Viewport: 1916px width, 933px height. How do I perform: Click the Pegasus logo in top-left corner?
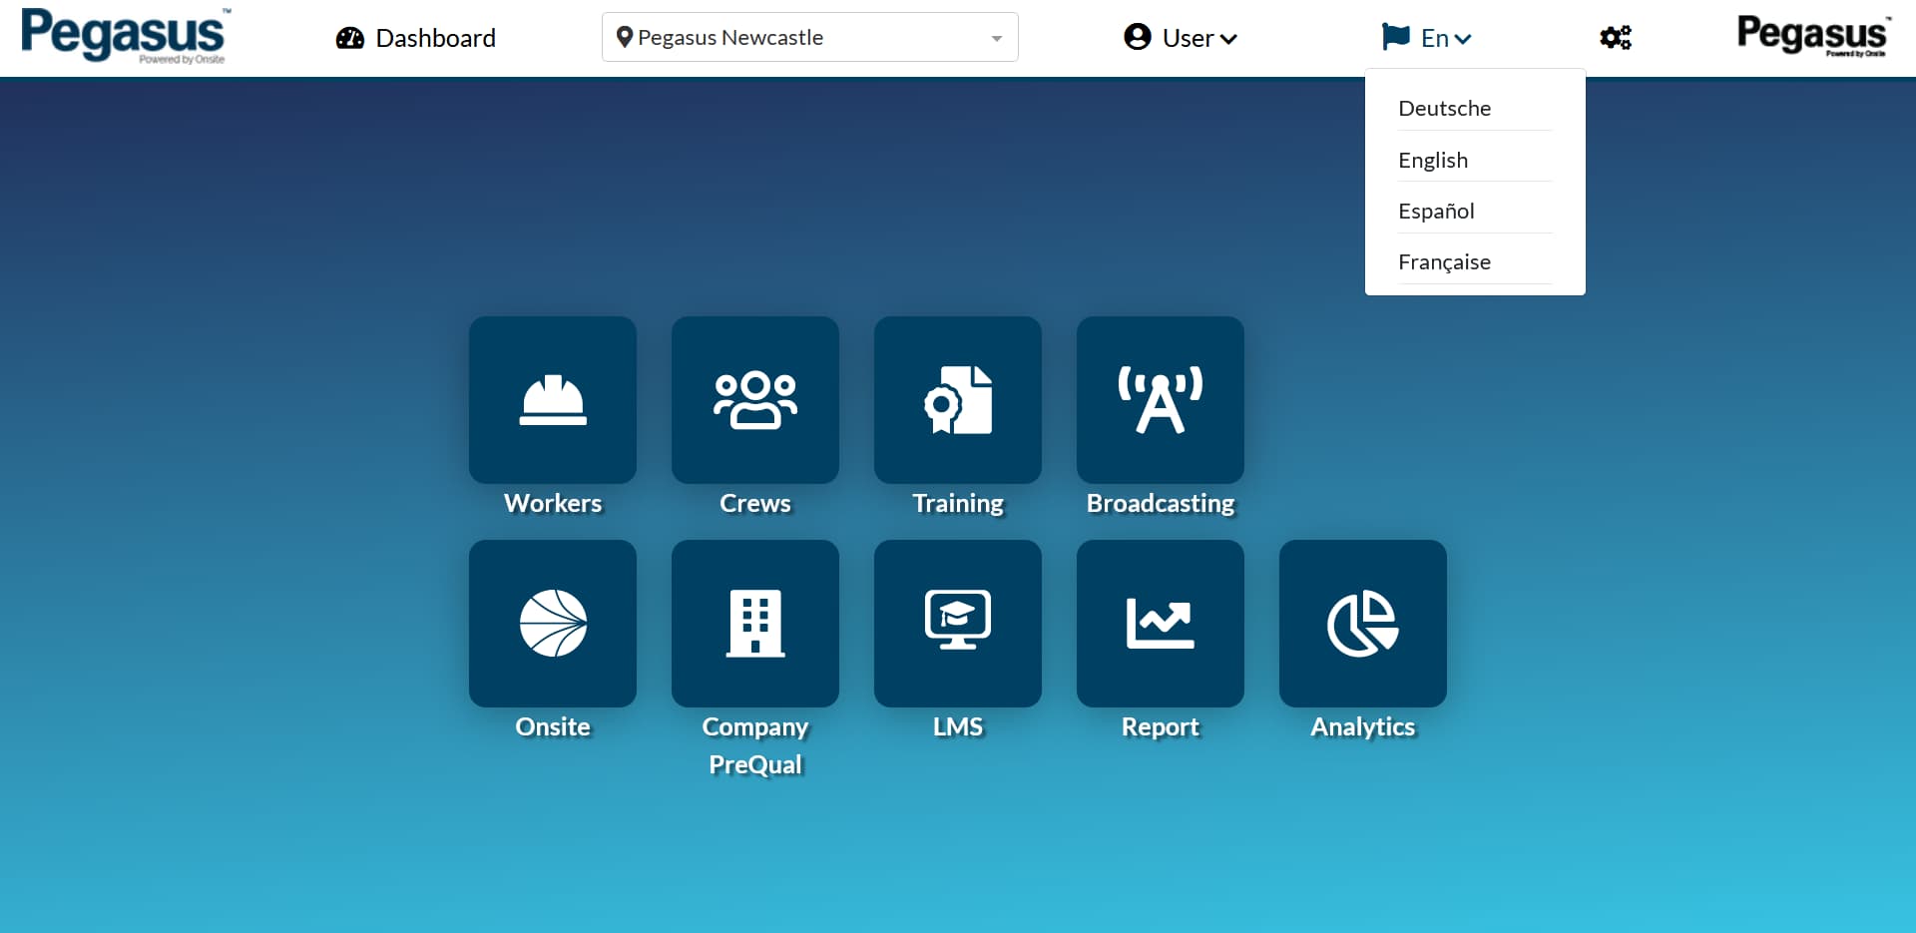pos(124,37)
